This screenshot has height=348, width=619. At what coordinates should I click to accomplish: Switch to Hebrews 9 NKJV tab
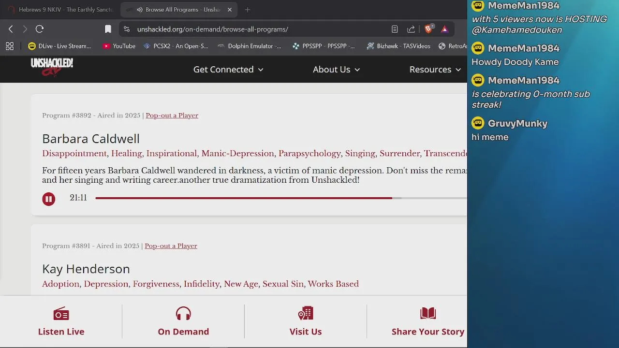(x=60, y=10)
